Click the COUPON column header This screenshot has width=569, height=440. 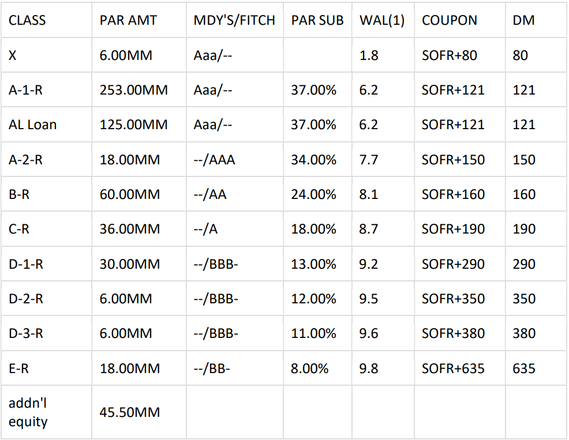point(450,21)
